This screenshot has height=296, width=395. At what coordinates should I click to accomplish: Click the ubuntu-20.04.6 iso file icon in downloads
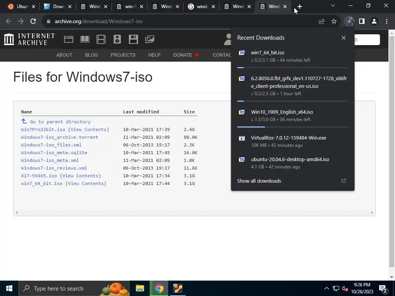242,159
